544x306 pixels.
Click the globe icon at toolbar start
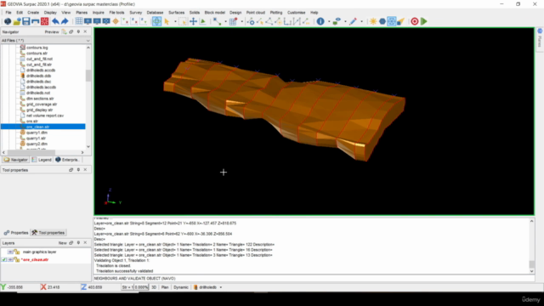(x=8, y=21)
